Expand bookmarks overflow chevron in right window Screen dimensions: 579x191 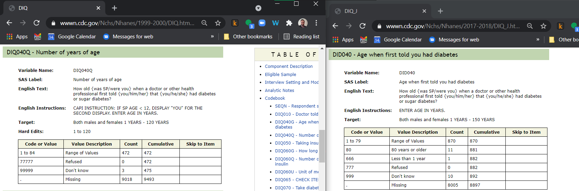click(x=538, y=39)
